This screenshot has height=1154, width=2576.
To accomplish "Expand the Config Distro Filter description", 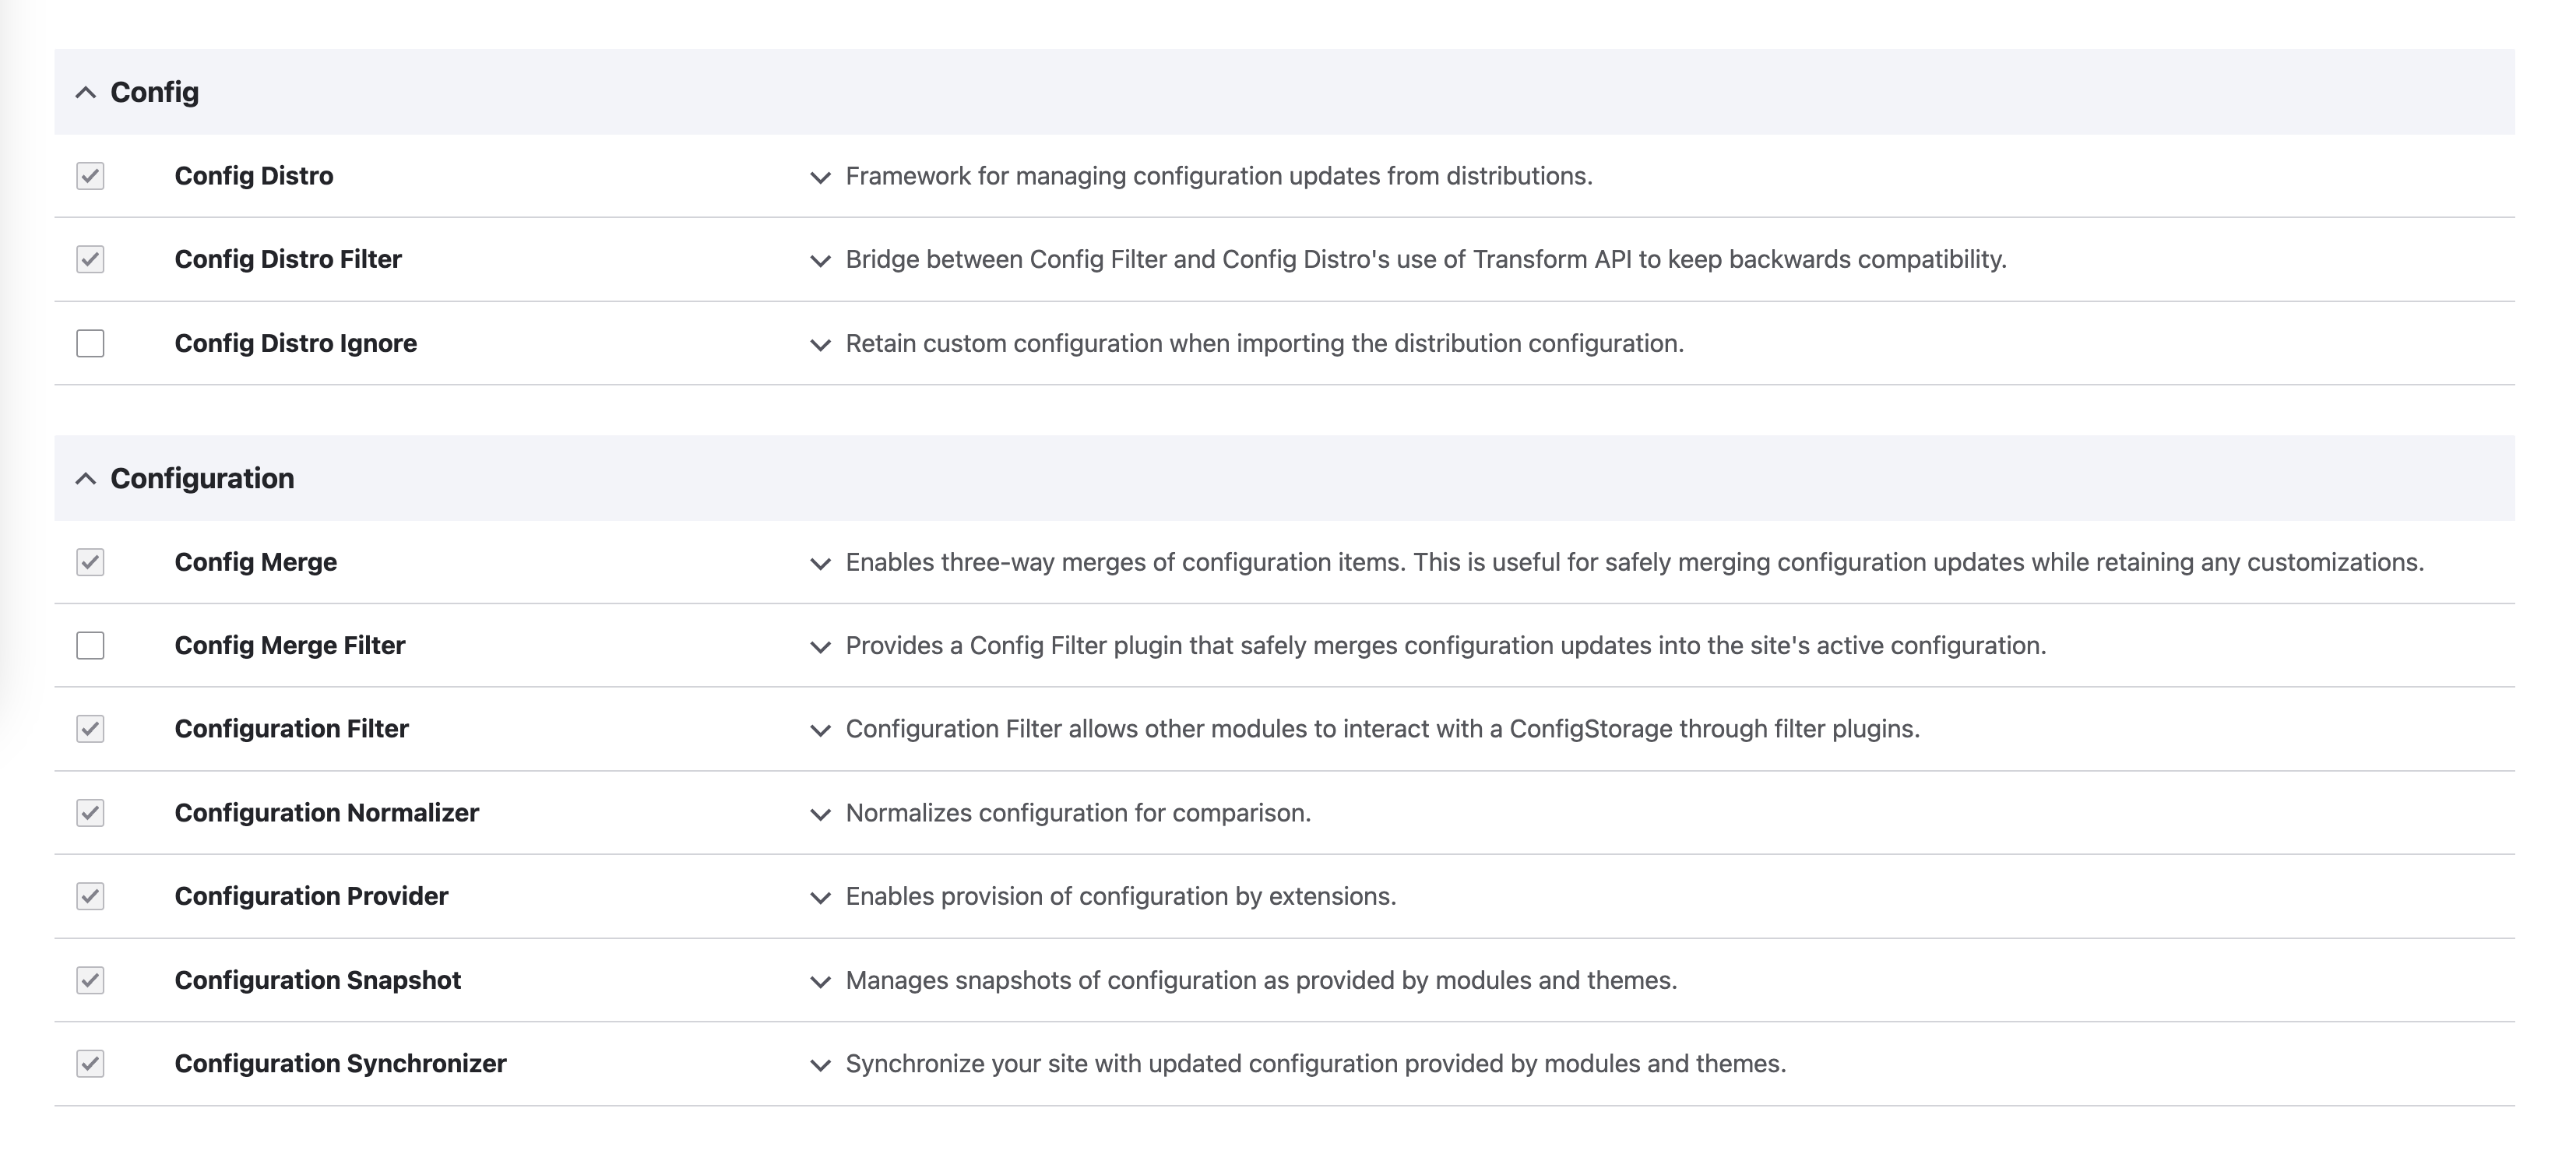I will click(820, 260).
